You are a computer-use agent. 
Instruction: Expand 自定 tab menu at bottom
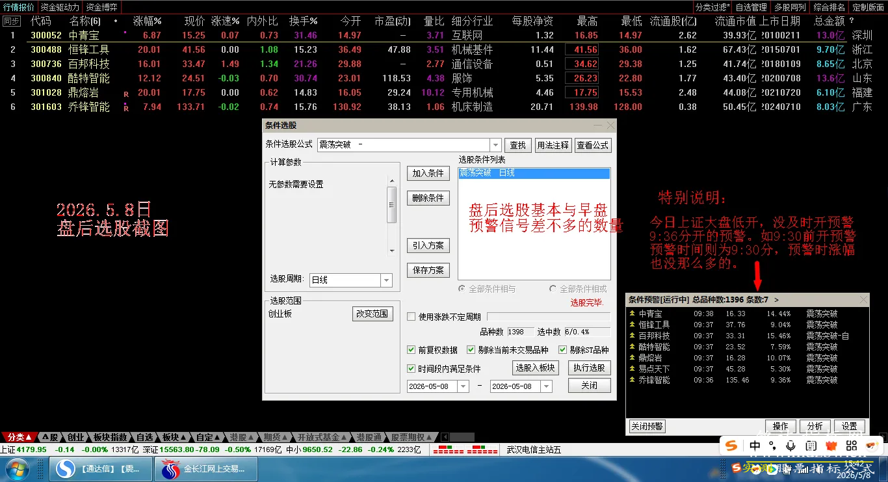point(209,437)
